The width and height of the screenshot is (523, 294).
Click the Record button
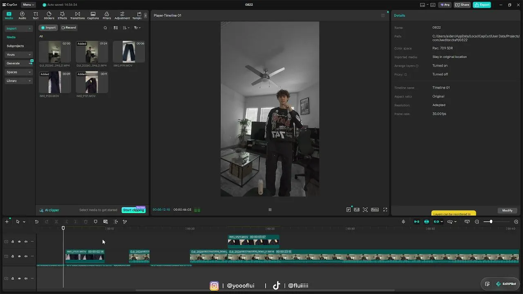pyautogui.click(x=69, y=28)
